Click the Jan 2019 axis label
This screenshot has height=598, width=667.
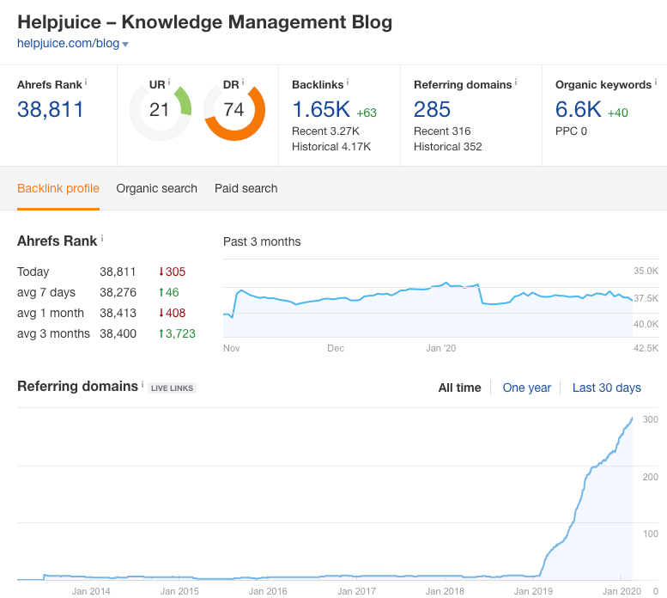coord(533,591)
